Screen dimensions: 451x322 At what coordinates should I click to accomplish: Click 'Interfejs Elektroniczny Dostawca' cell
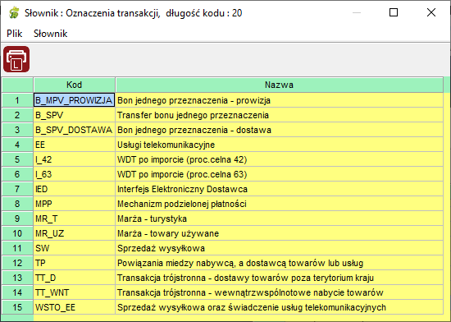click(279, 189)
